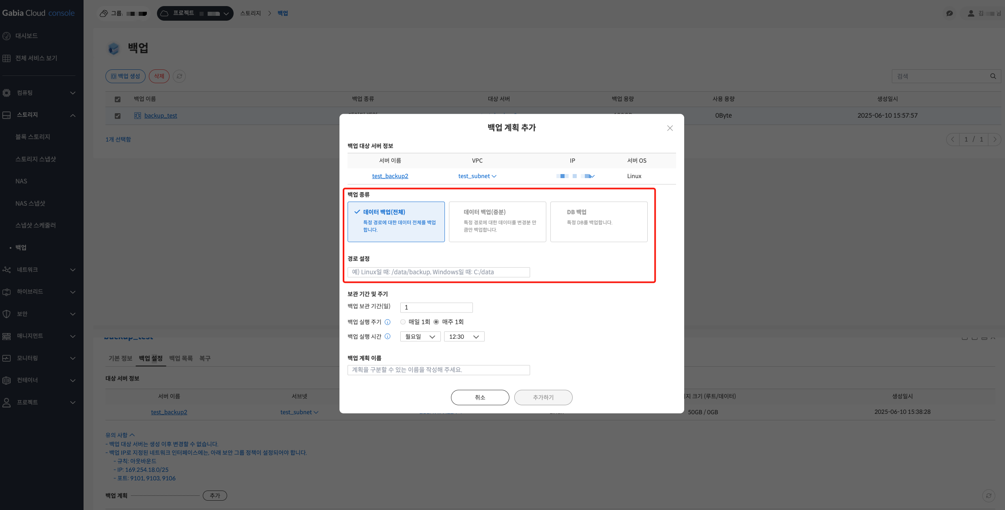1005x510 pixels.
Task: Open the 12:30 time dropdown
Action: [464, 337]
